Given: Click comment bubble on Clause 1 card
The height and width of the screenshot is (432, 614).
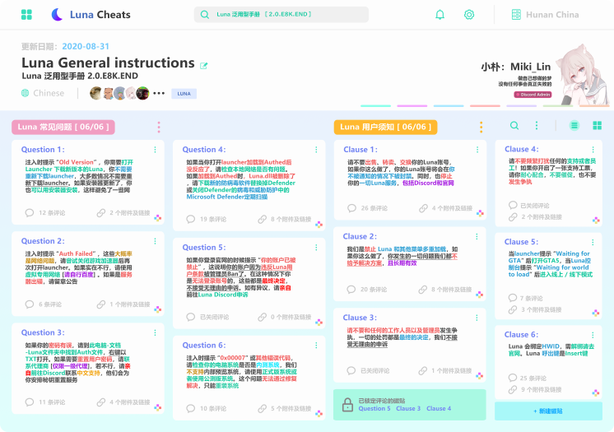Looking at the screenshot, I should [351, 208].
